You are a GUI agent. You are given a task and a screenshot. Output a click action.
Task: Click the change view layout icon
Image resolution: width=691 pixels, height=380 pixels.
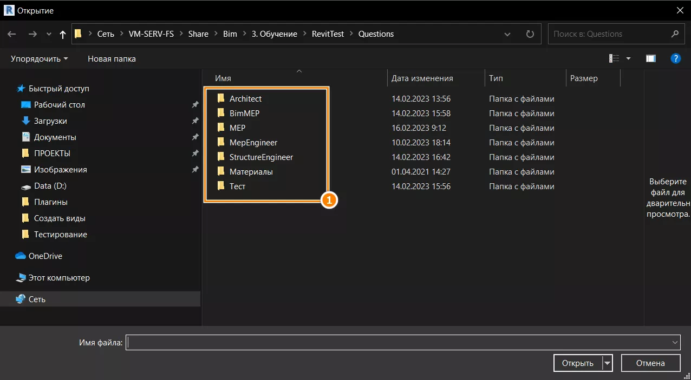614,58
